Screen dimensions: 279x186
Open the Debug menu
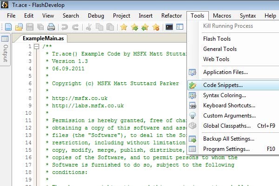[96, 16]
